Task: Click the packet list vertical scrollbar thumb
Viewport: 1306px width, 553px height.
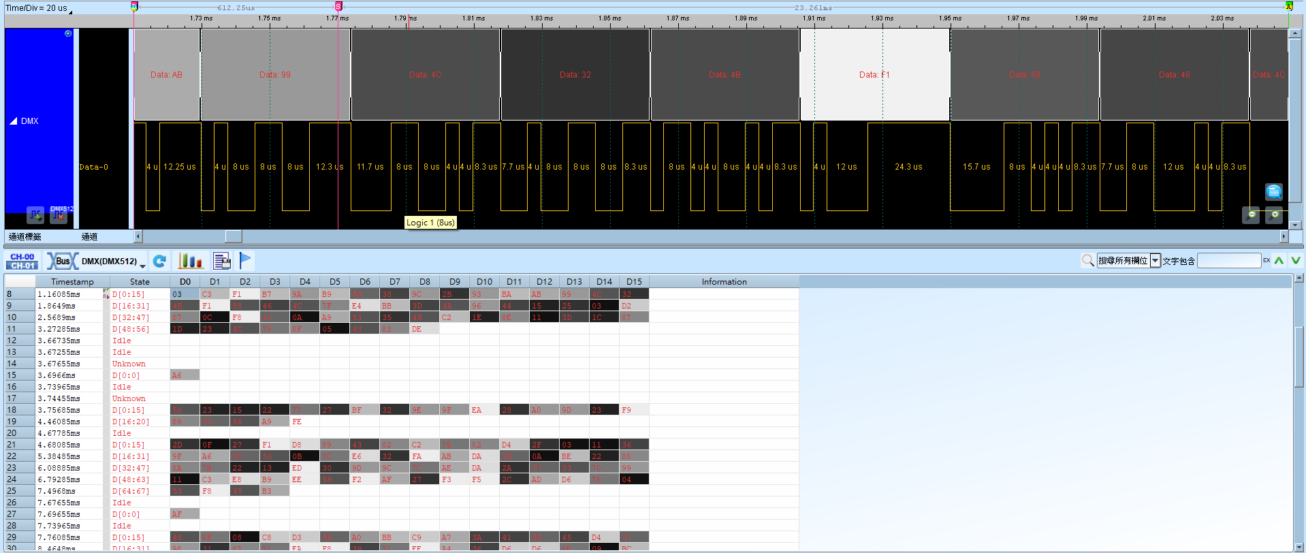Action: click(1299, 356)
